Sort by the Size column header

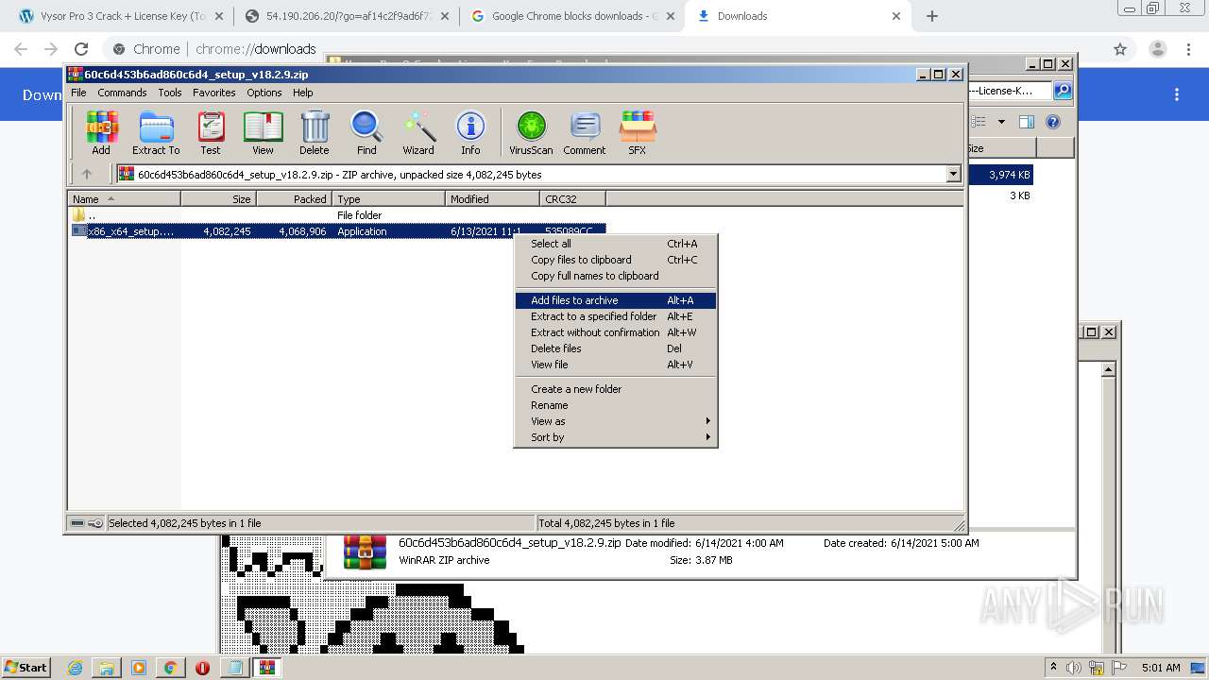(218, 198)
